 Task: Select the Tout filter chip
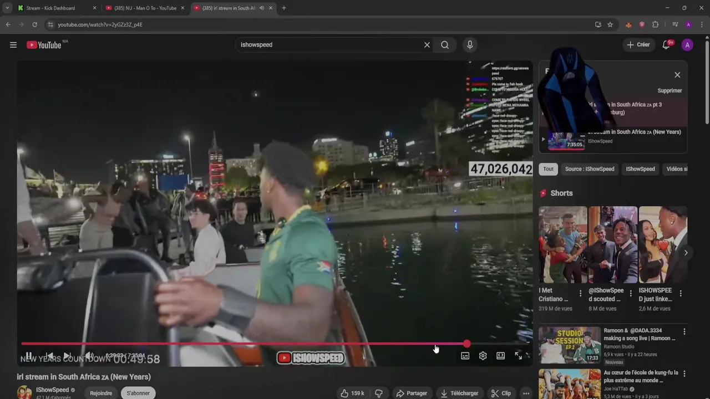coord(548,169)
